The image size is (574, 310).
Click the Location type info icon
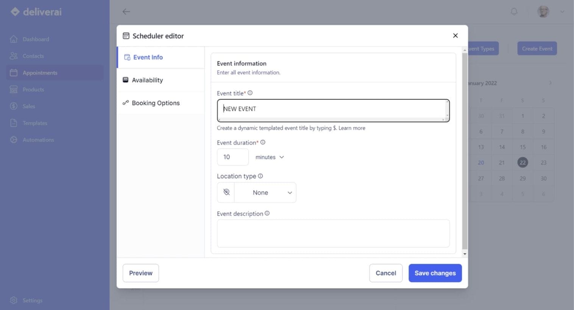tap(260, 176)
